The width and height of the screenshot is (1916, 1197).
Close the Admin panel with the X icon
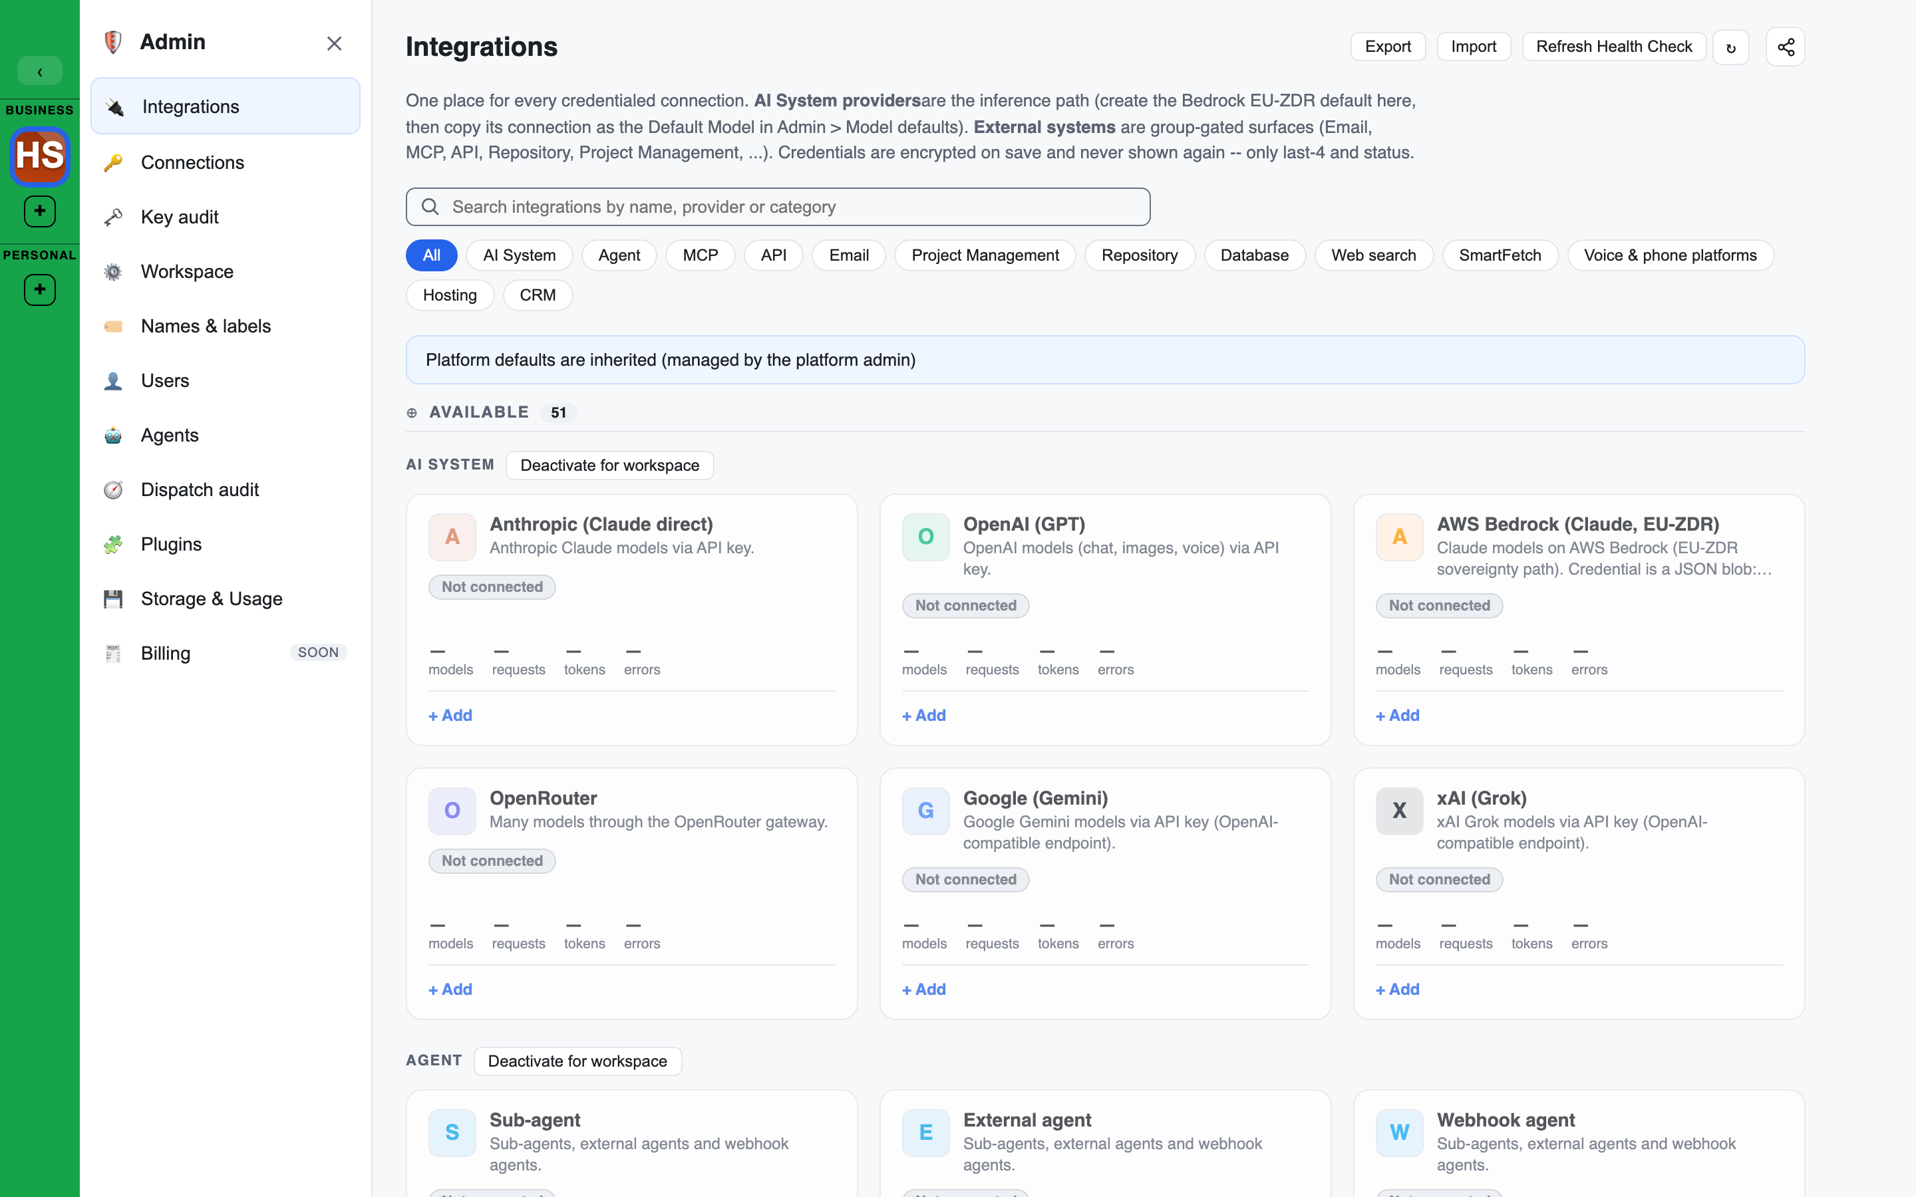(334, 43)
